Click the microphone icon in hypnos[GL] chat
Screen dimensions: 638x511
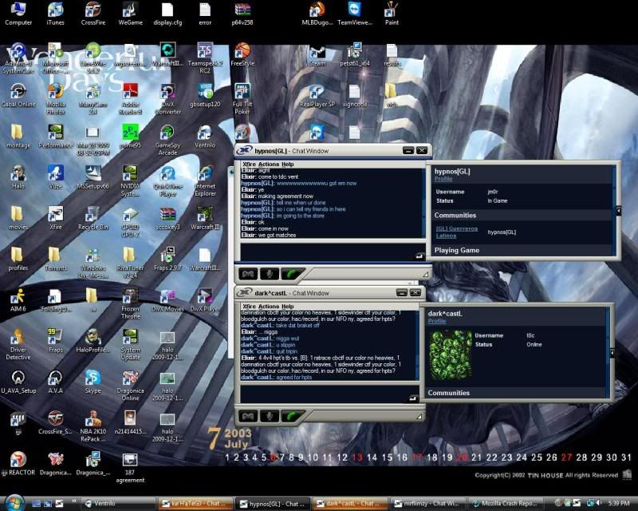[271, 274]
